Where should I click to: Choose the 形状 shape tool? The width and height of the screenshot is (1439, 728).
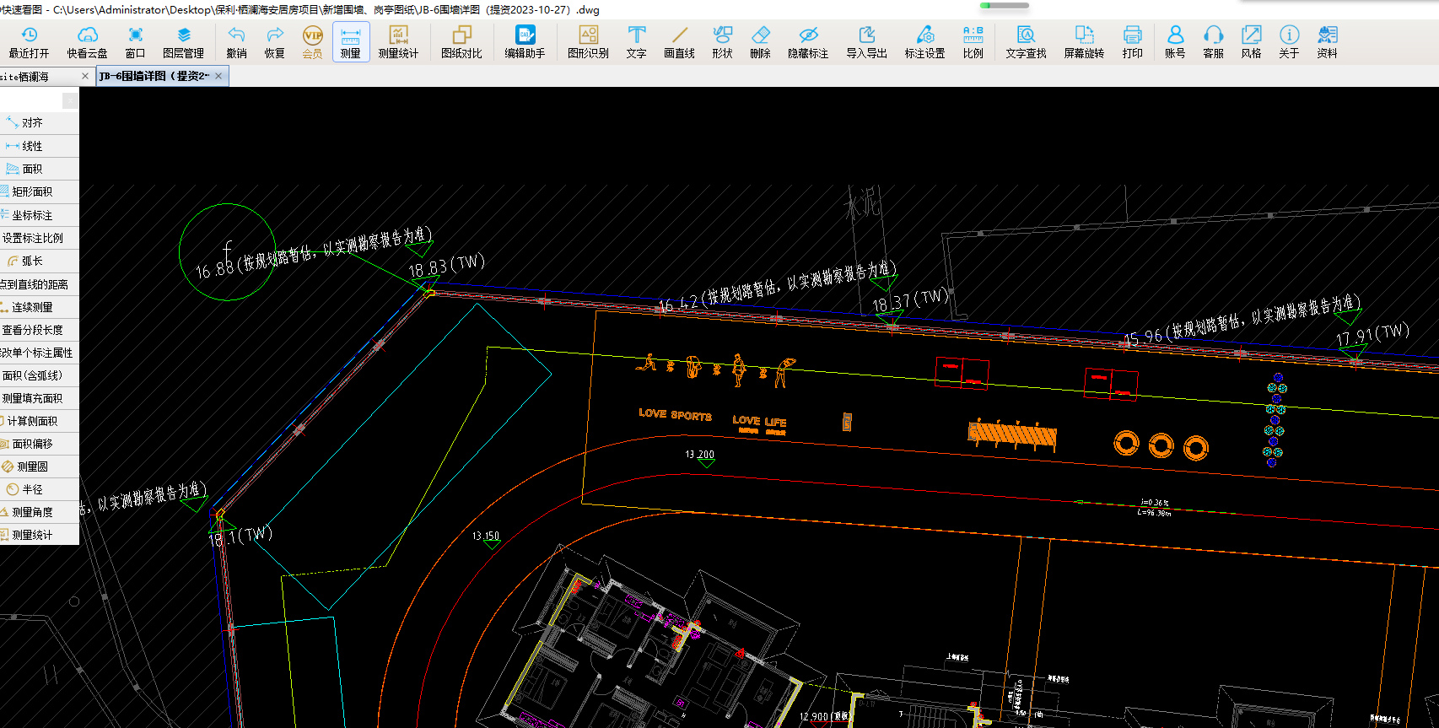click(722, 42)
